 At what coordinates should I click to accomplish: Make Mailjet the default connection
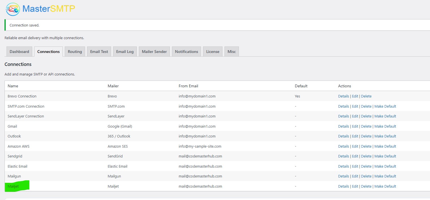click(385, 186)
